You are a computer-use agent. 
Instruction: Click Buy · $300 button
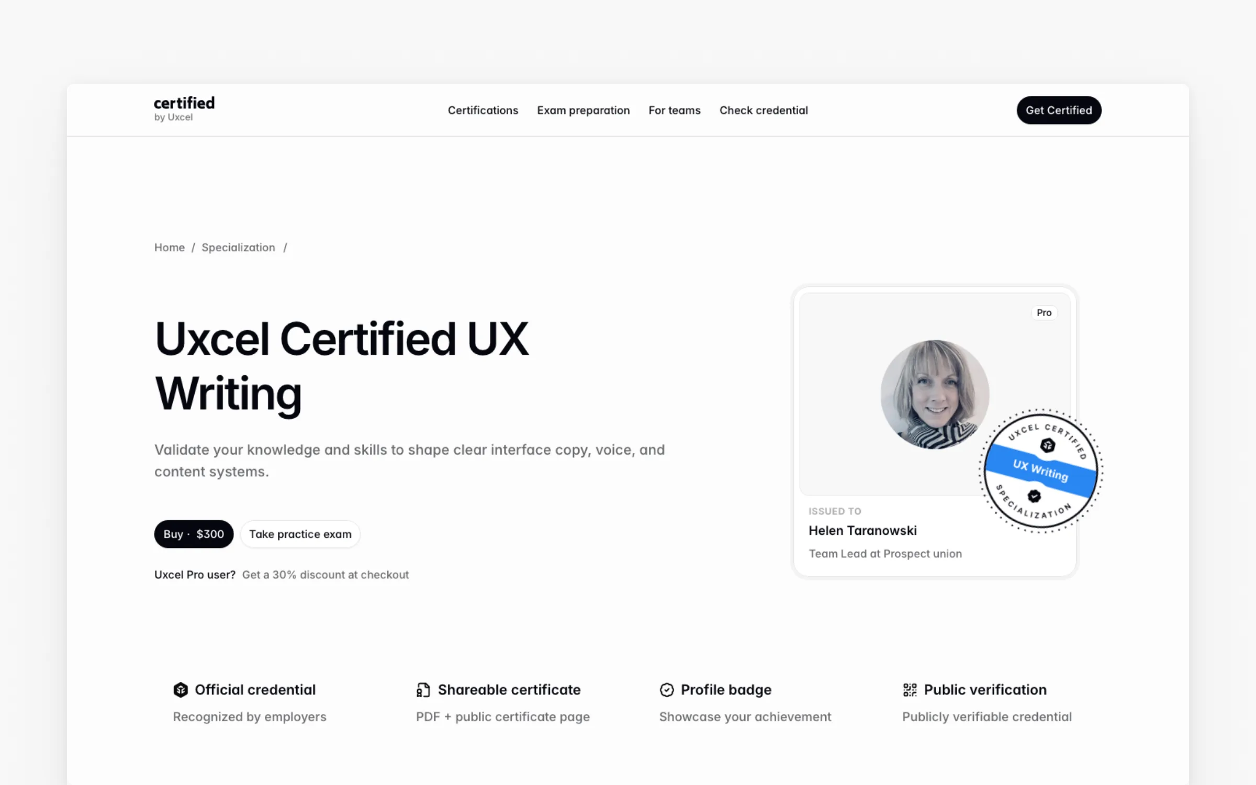point(194,534)
